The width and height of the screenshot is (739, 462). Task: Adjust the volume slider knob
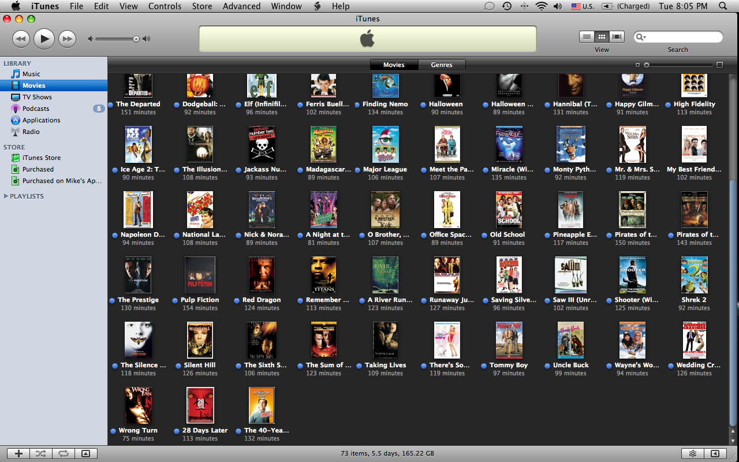tap(136, 39)
